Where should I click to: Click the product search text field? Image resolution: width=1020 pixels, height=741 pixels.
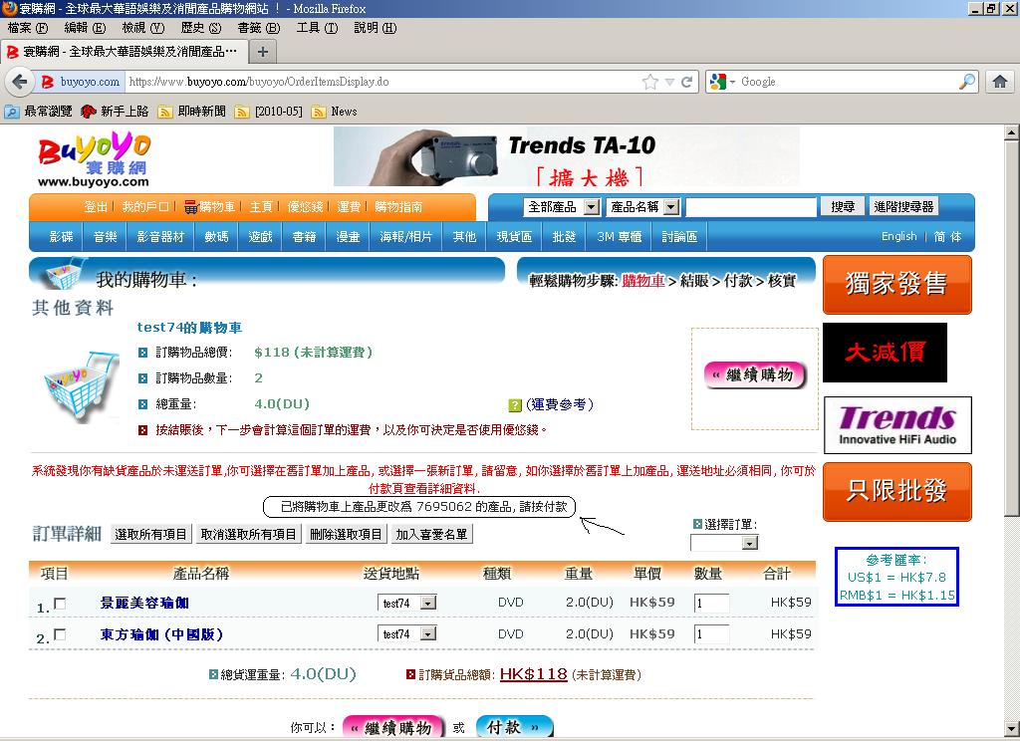tap(751, 207)
